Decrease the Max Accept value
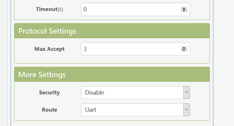234x126 pixels. click(184, 50)
